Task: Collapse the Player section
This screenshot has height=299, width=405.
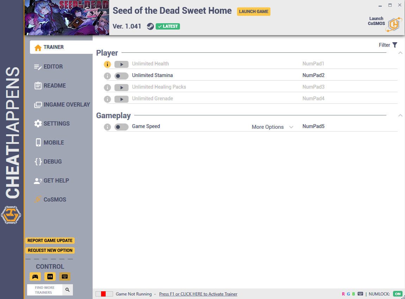Action: (x=400, y=52)
